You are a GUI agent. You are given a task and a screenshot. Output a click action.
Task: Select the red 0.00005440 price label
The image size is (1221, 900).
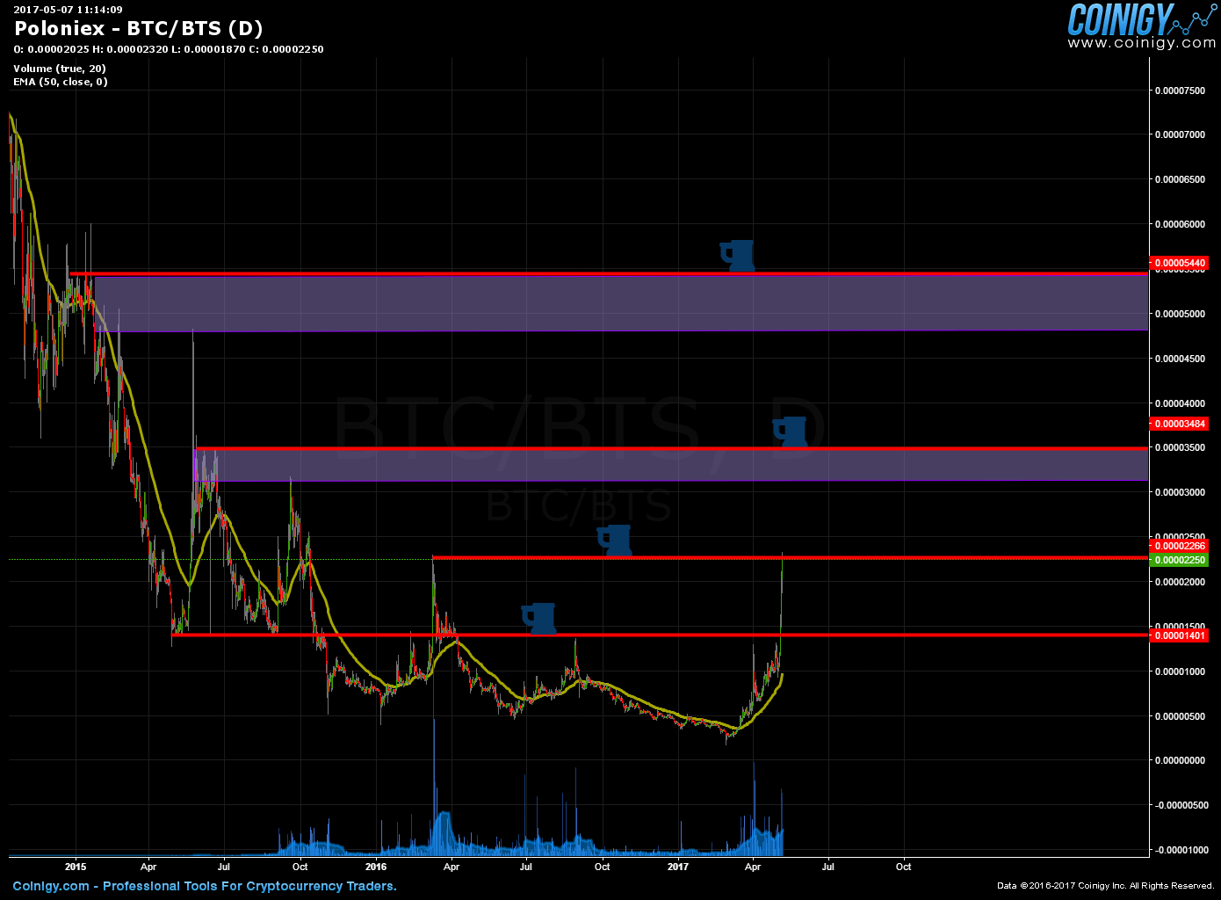(x=1179, y=263)
